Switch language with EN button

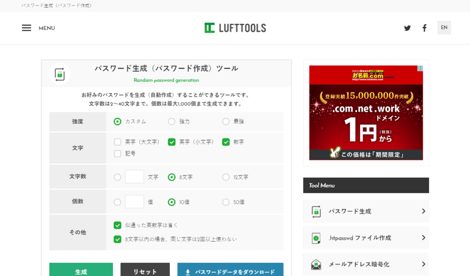(444, 28)
